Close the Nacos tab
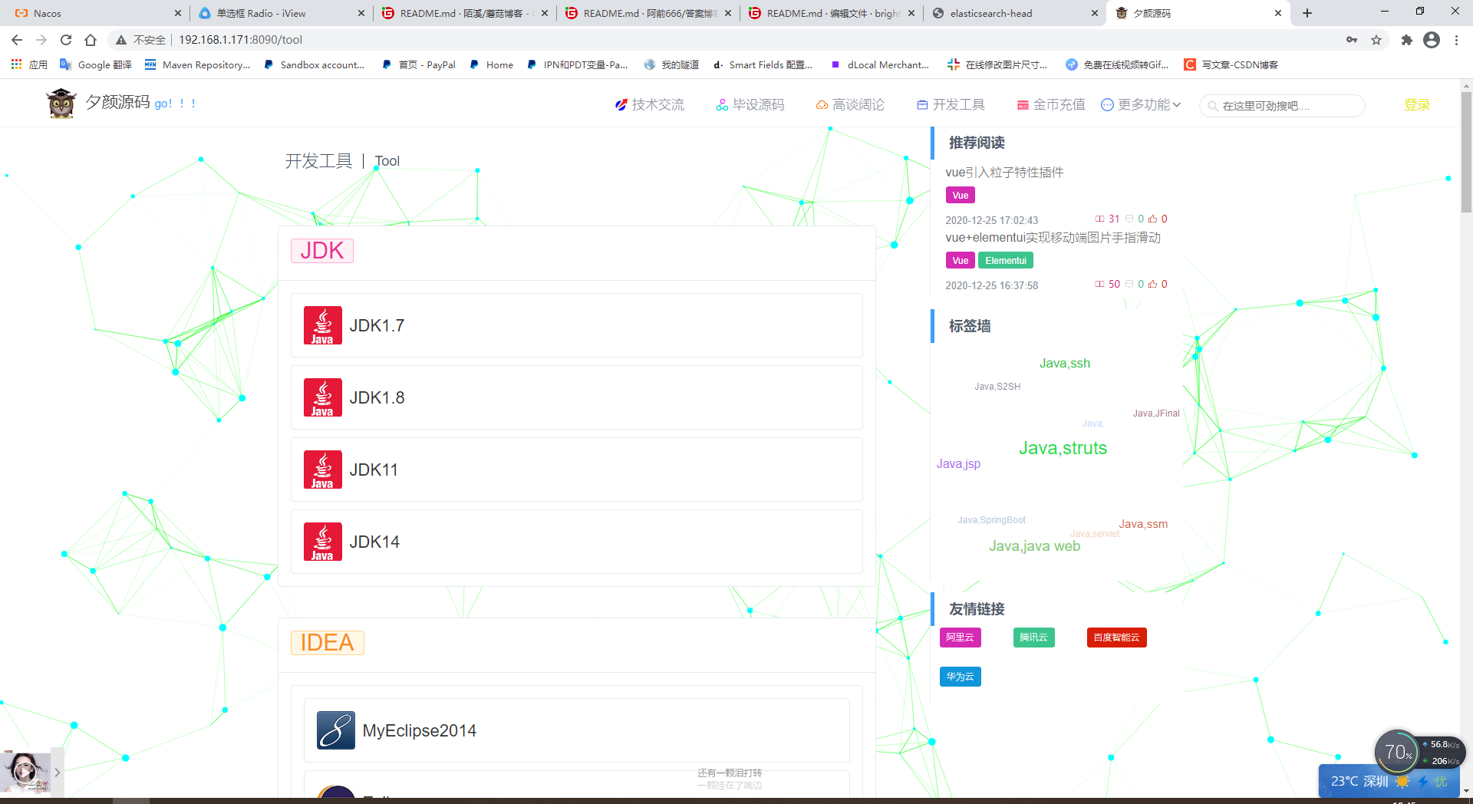1473x804 pixels. click(x=177, y=13)
